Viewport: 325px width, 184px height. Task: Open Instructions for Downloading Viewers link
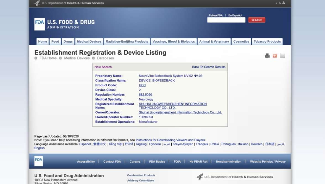click(171, 140)
